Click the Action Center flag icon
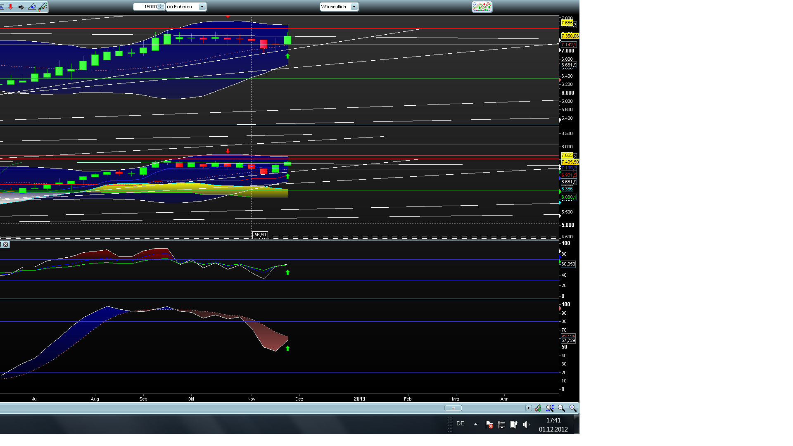Image resolution: width=793 pixels, height=446 pixels. 489,425
